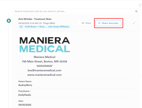Click the Share Securely button
The height and width of the screenshot is (108, 142).
tap(108, 23)
